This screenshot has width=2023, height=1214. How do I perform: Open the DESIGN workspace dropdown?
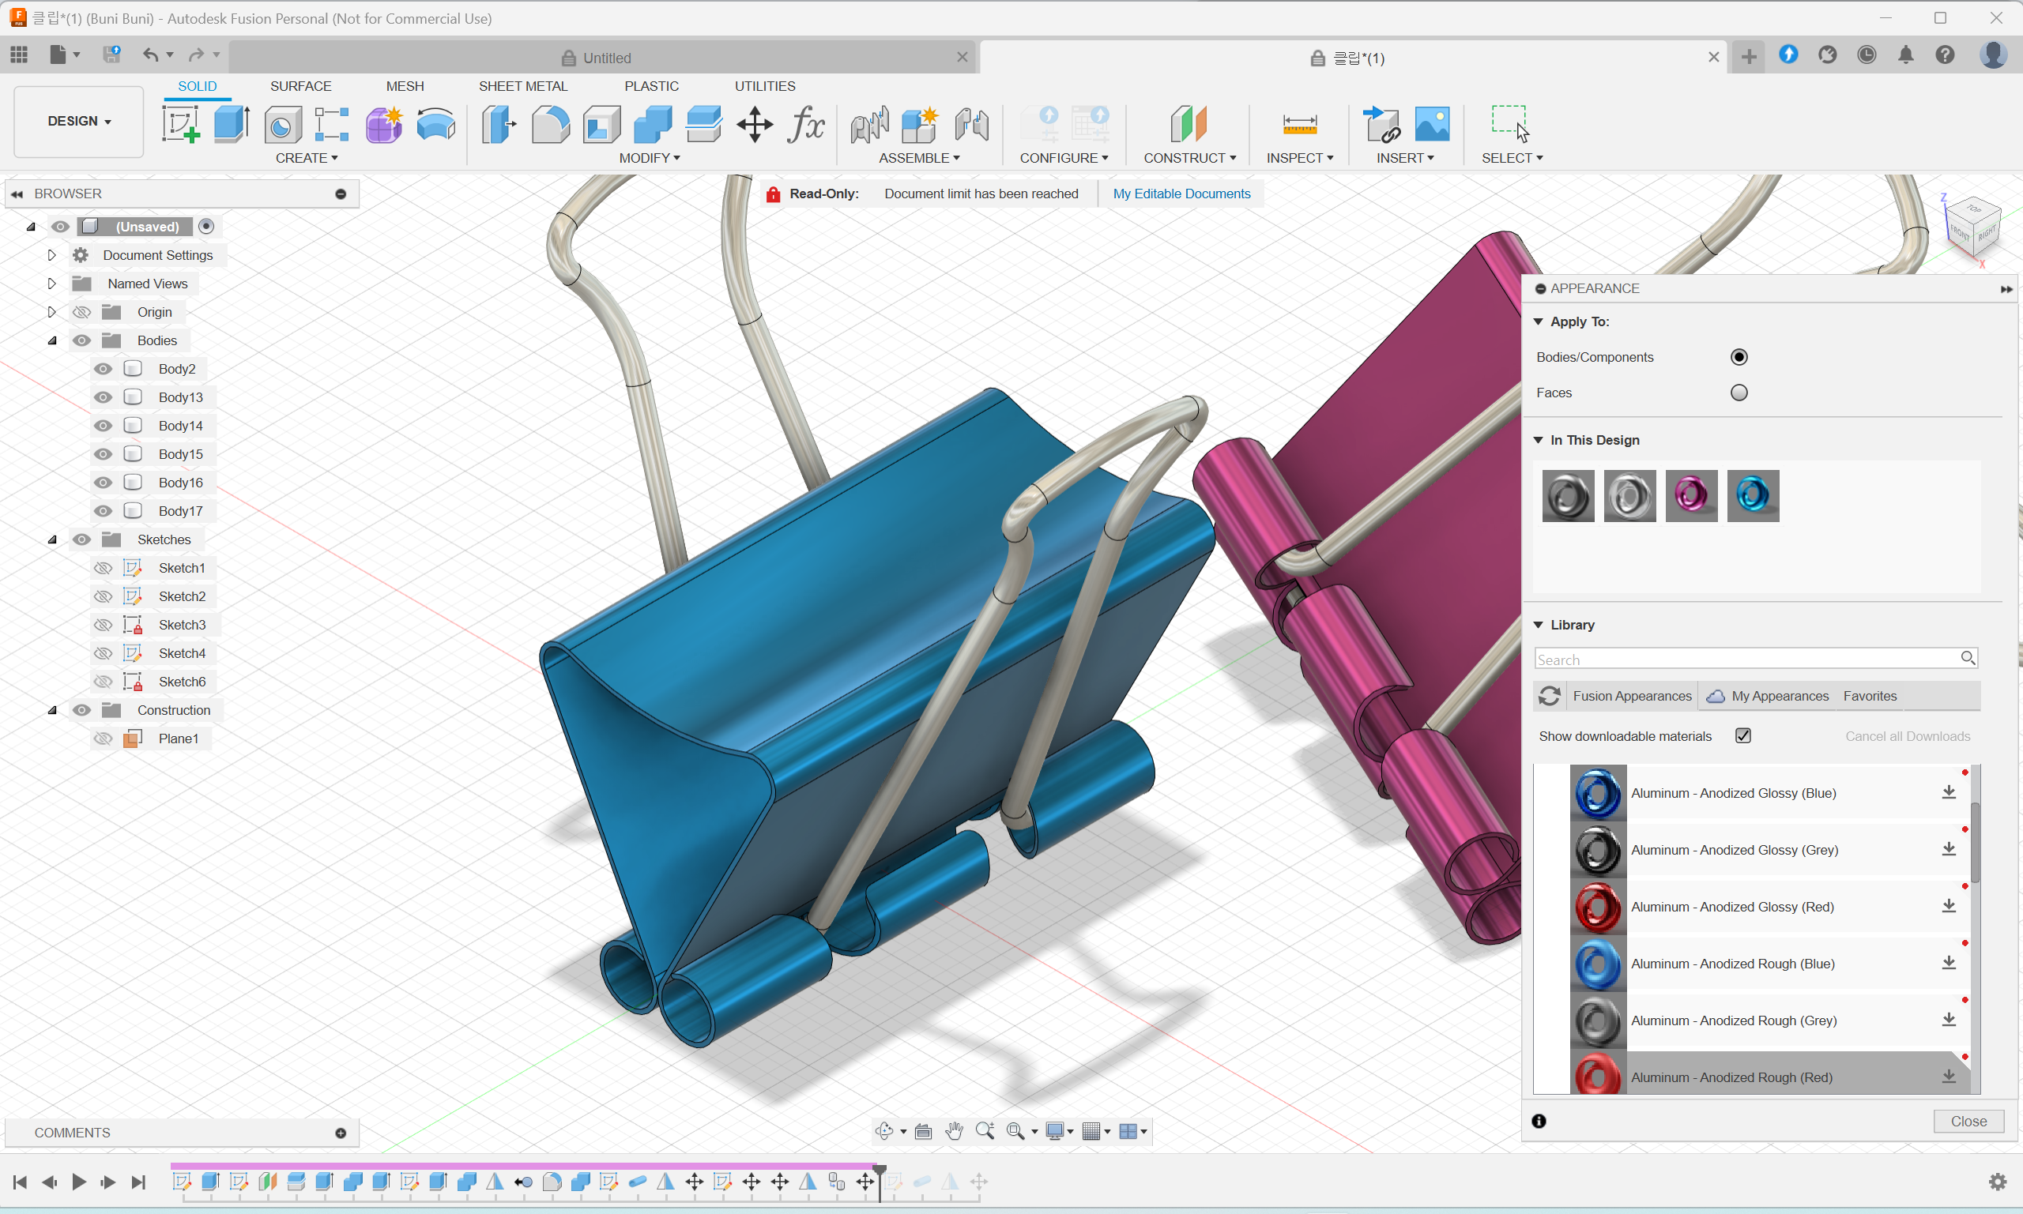click(x=78, y=121)
